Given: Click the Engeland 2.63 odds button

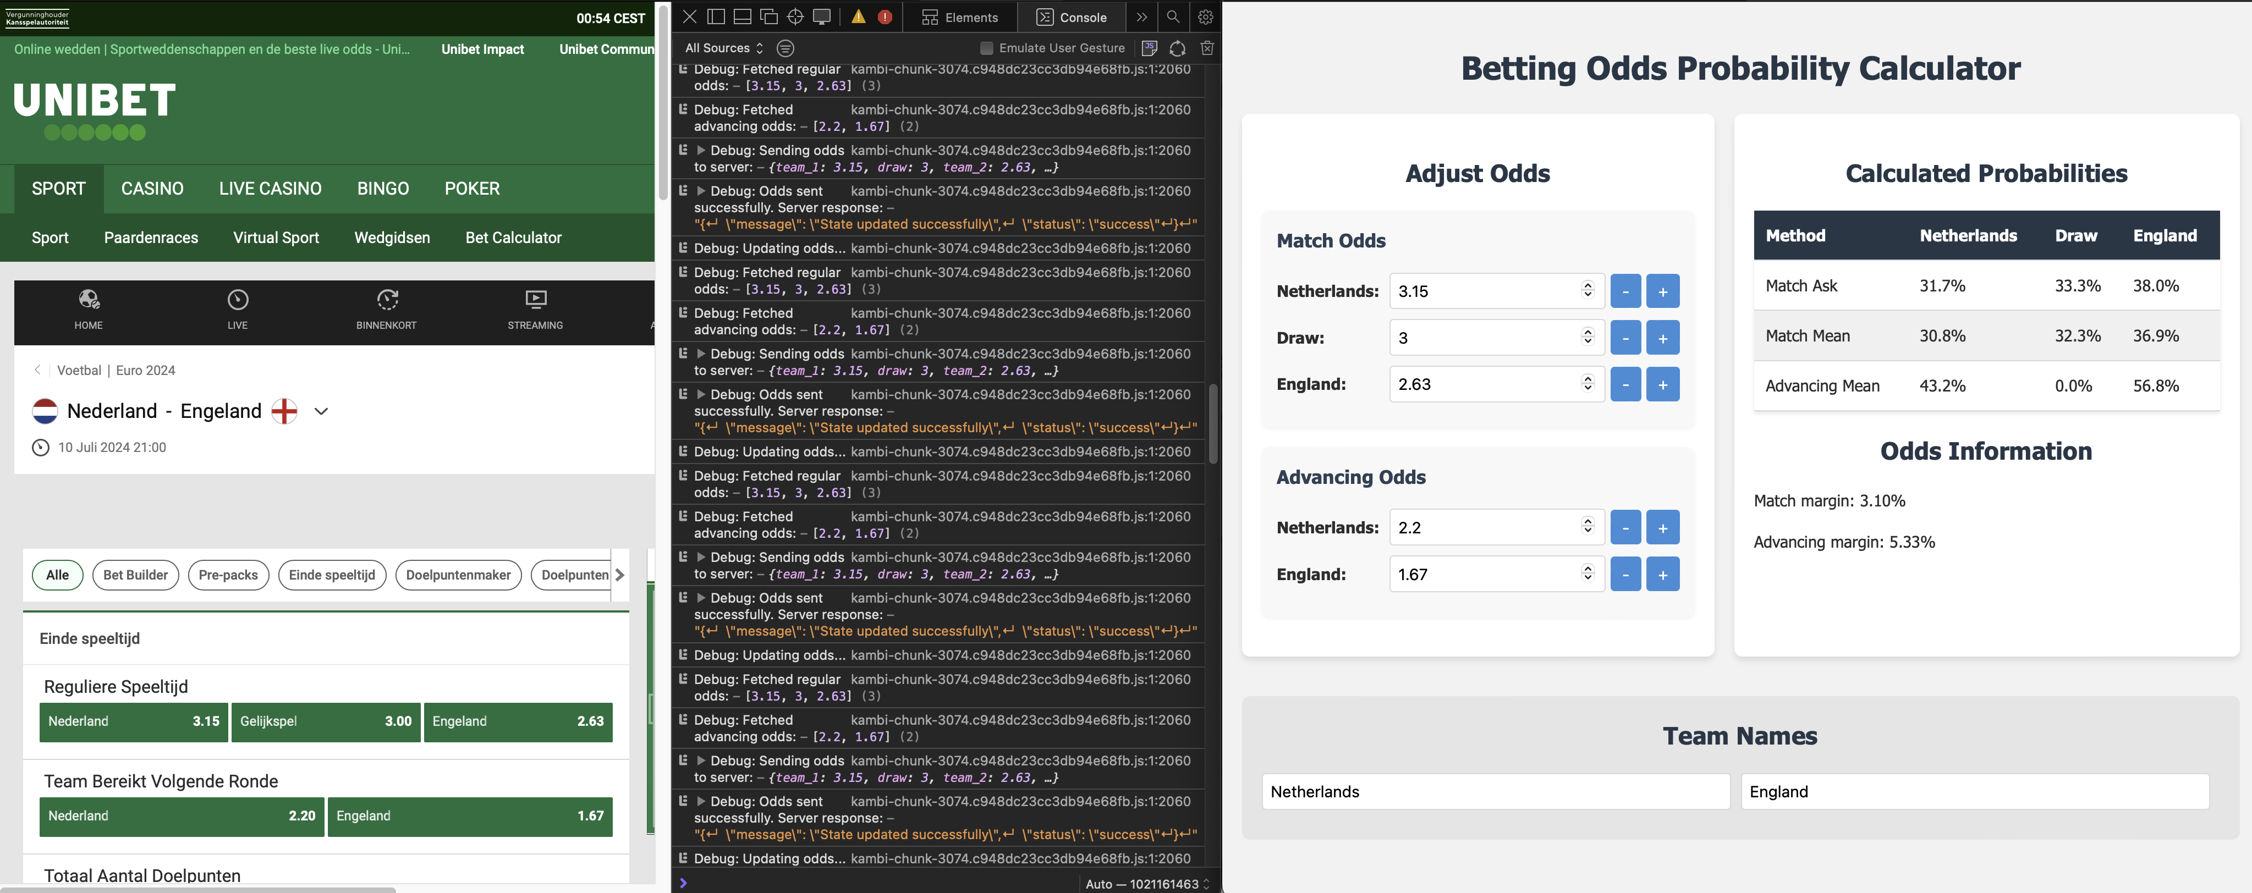Looking at the screenshot, I should coord(518,722).
